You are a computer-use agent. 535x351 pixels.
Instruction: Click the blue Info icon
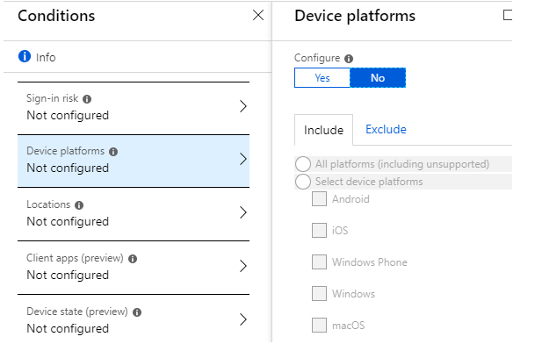(25, 56)
